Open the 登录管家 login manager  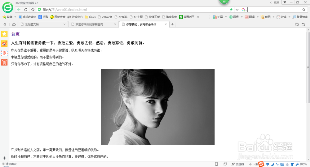coord(300,17)
